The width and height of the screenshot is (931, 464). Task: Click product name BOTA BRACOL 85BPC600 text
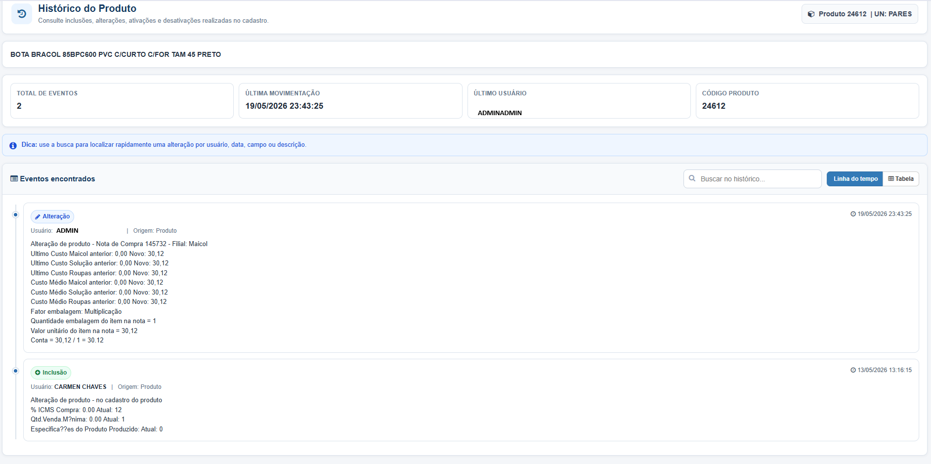pos(116,54)
